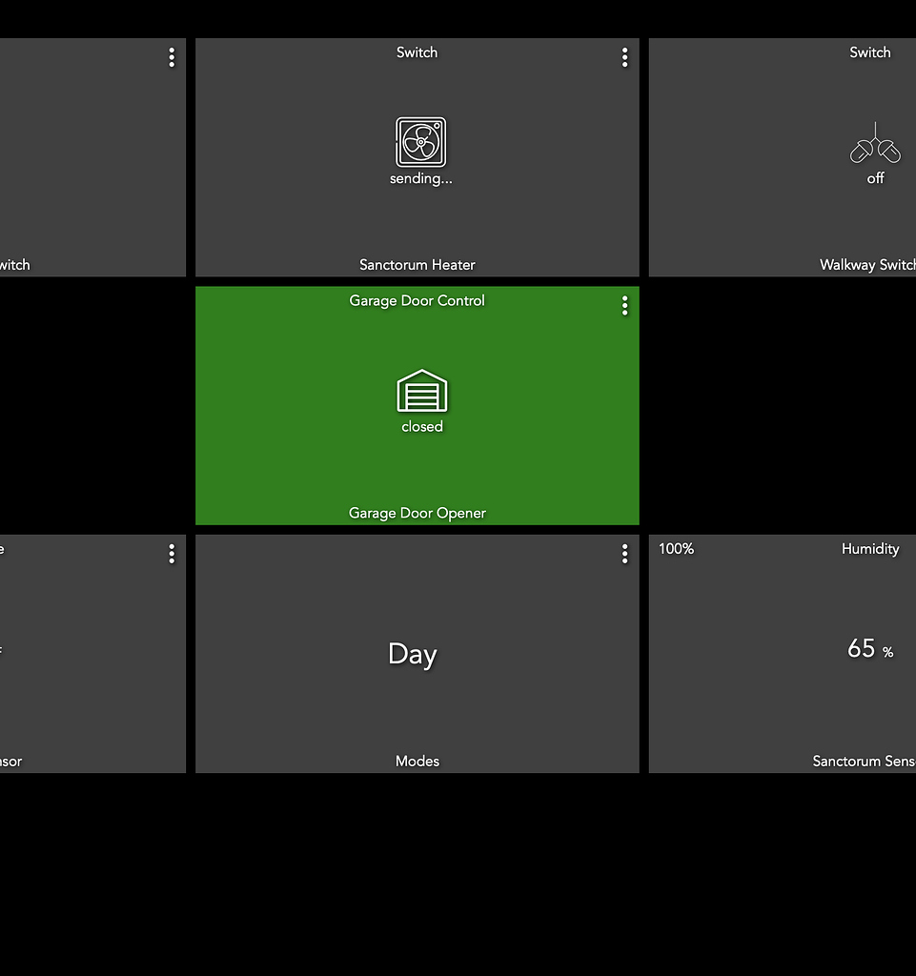Select the Modes tile showing Day

click(x=412, y=654)
